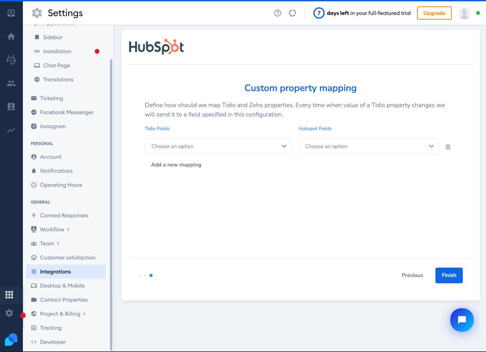The image size is (486, 352).
Task: Open Developer settings
Action: (x=53, y=342)
